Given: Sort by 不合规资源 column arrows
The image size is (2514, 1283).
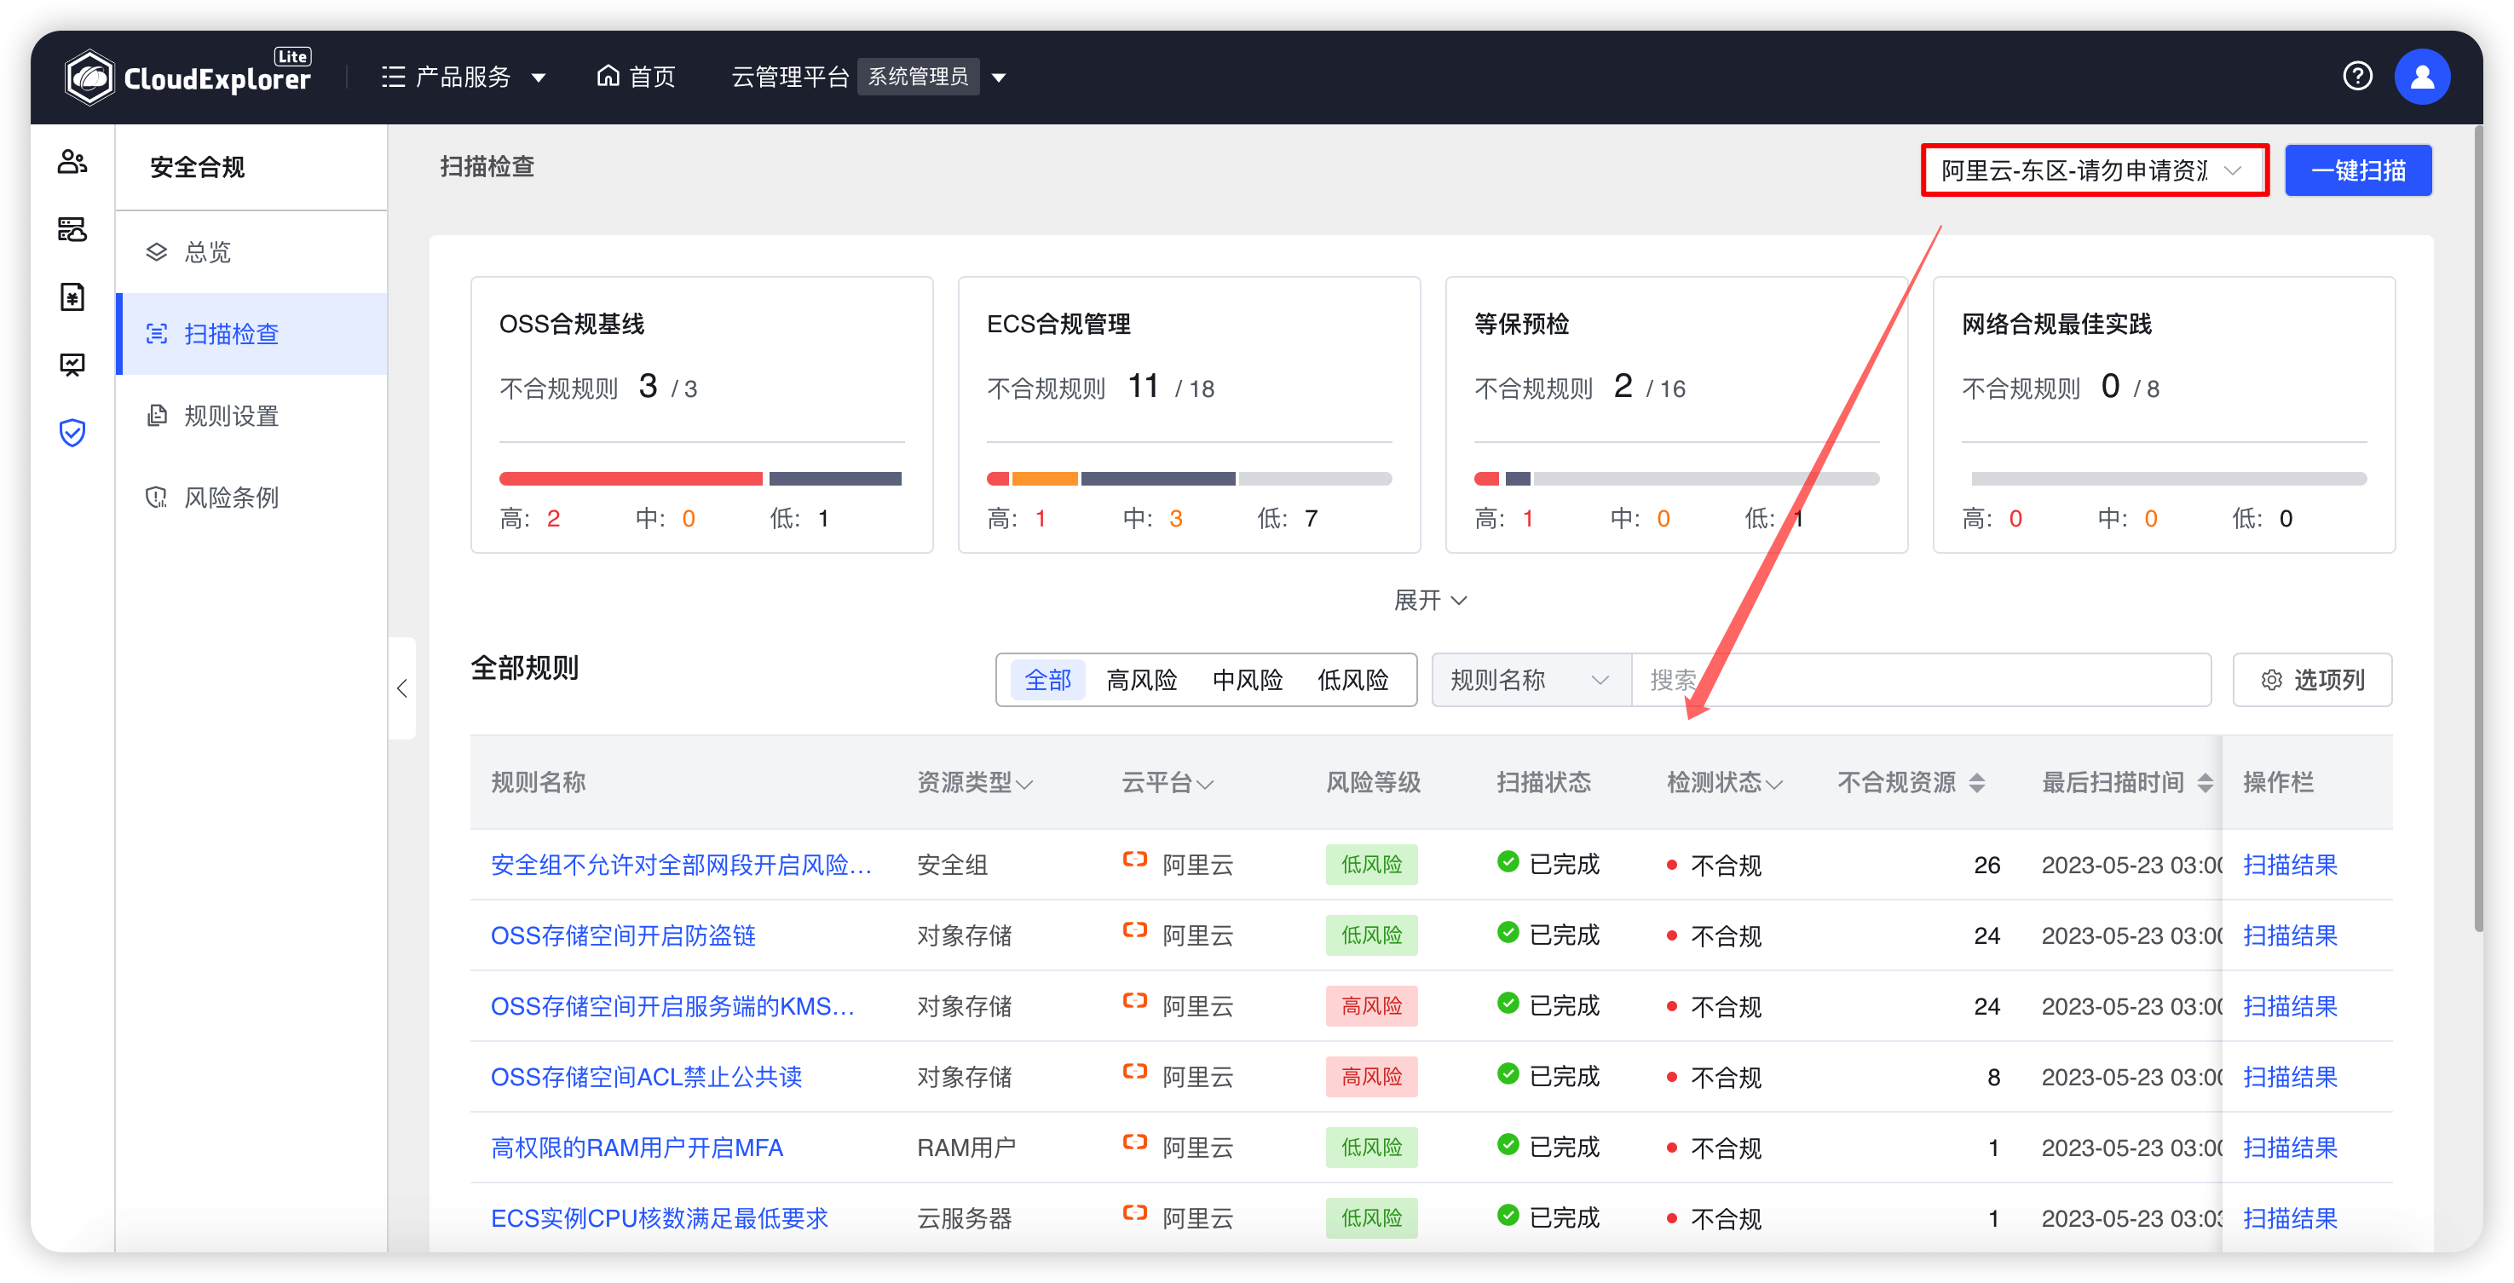Looking at the screenshot, I should click(1976, 782).
